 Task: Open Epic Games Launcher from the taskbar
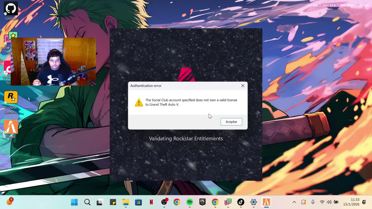coord(202,202)
